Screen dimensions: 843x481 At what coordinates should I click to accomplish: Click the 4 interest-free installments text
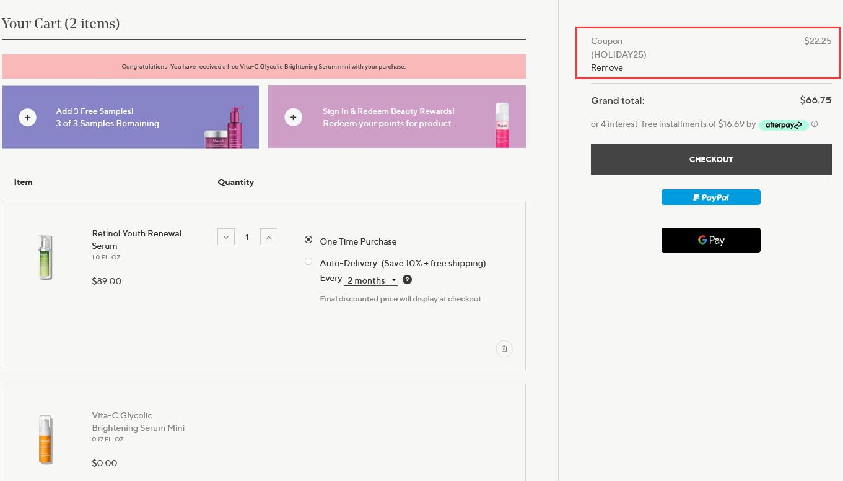point(673,124)
